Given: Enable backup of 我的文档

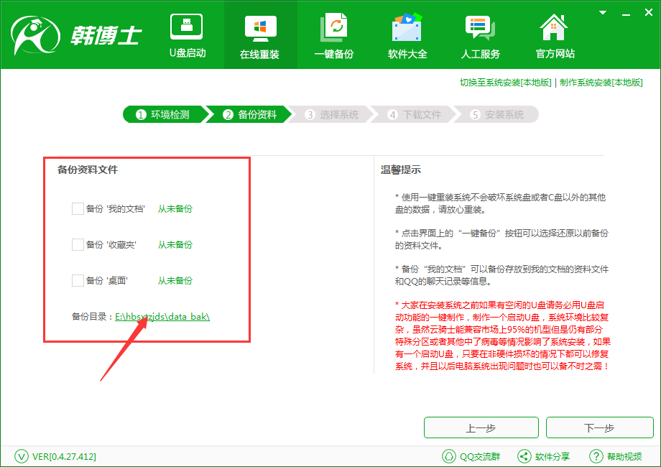Looking at the screenshot, I should pos(78,208).
